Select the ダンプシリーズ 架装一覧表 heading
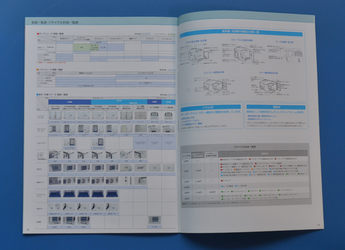 click(49, 34)
